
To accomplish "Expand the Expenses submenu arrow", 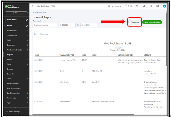I will [x=27, y=45].
